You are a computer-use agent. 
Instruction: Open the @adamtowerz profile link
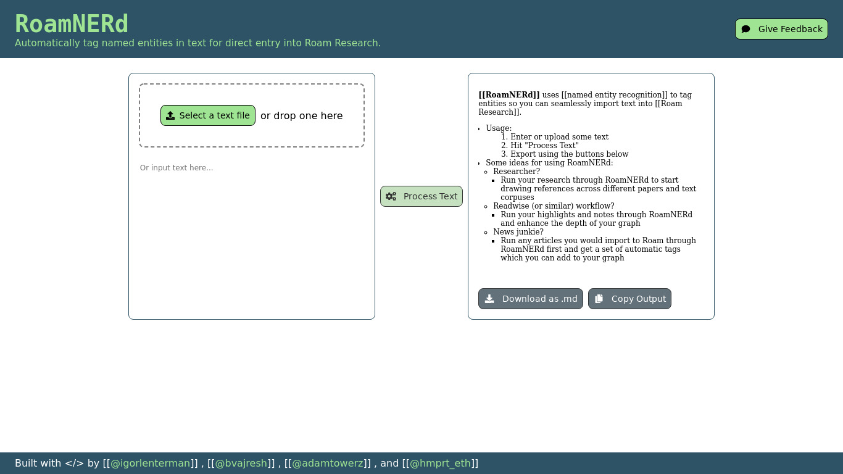[328, 463]
